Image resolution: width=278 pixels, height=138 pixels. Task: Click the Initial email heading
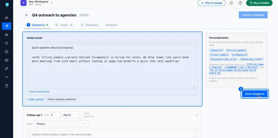(34, 38)
